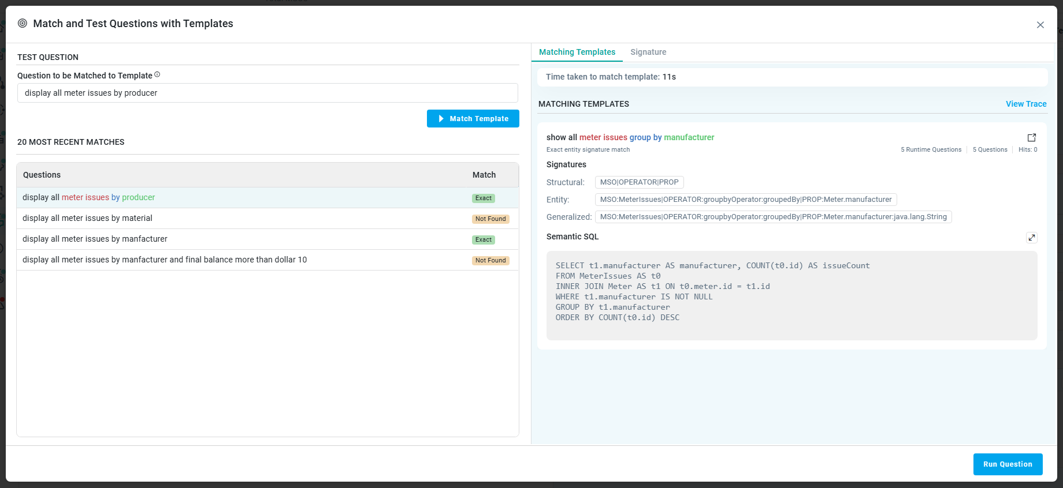Click the 'Time taken to match template: 11s' text
Viewport: 1063px width, 488px height.
click(x=611, y=77)
